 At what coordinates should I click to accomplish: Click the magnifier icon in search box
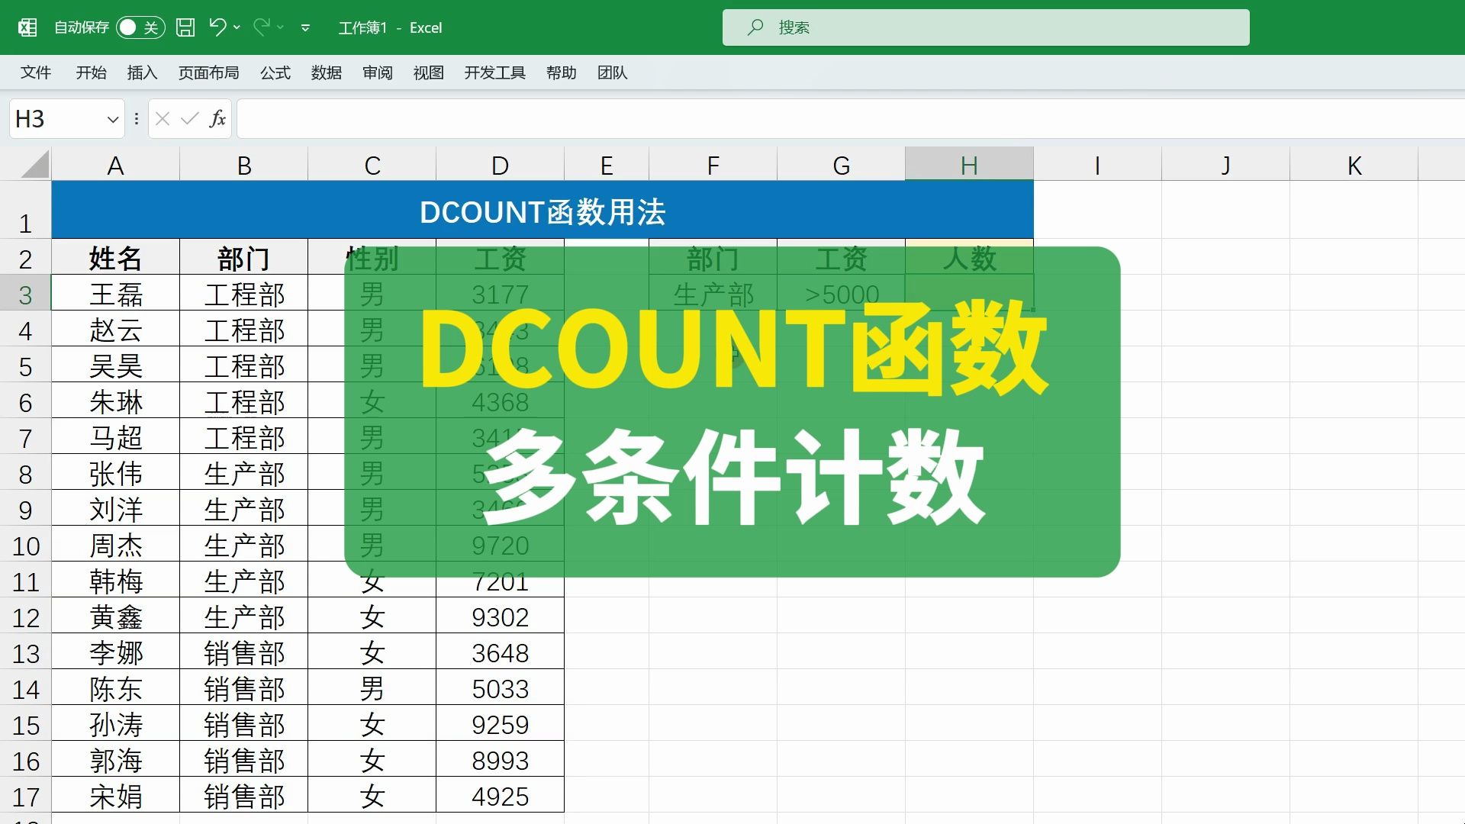tap(755, 27)
